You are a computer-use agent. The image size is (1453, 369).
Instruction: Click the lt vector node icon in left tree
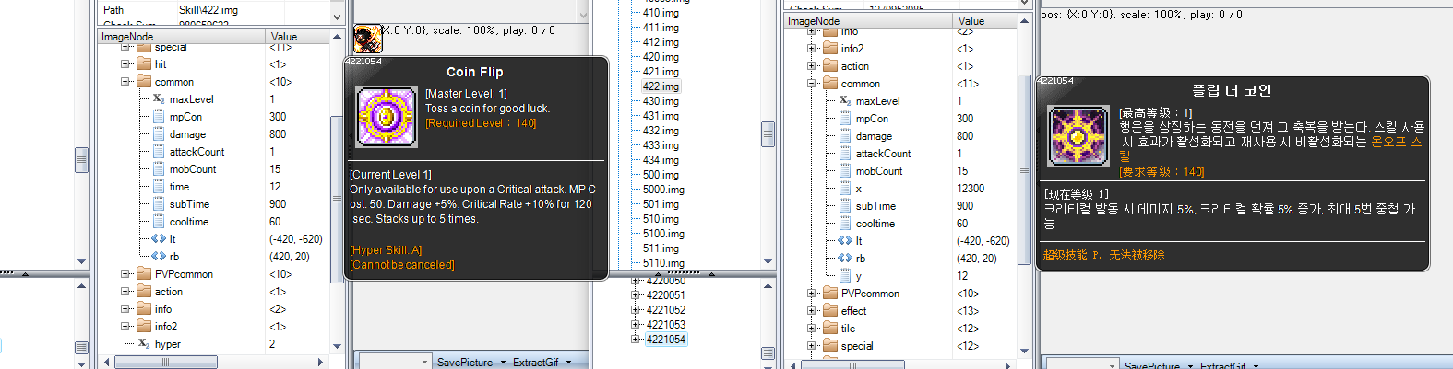[x=159, y=239]
